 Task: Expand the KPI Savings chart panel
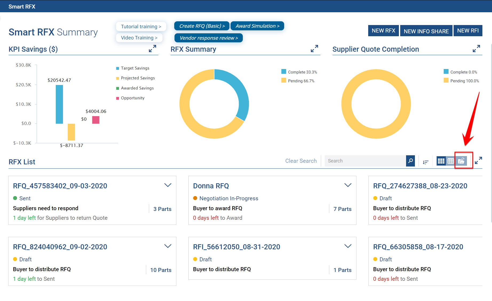point(152,49)
